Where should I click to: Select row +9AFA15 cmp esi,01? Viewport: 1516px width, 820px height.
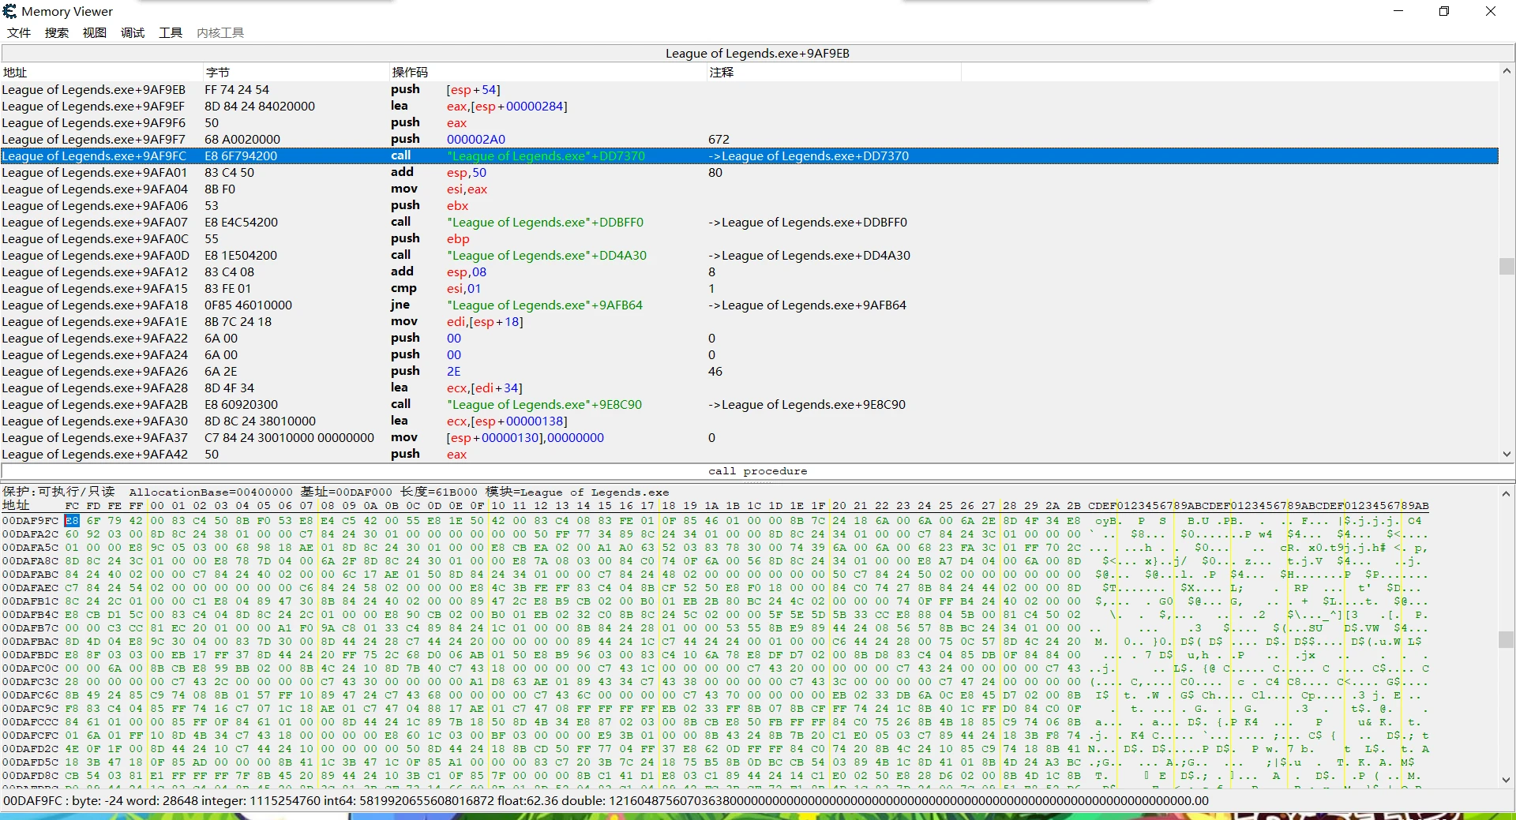point(749,288)
